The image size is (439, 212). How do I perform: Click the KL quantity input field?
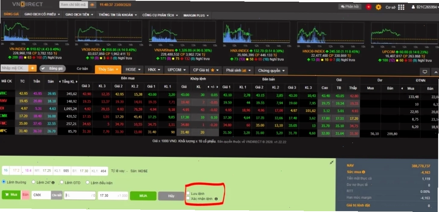[x=80, y=195]
